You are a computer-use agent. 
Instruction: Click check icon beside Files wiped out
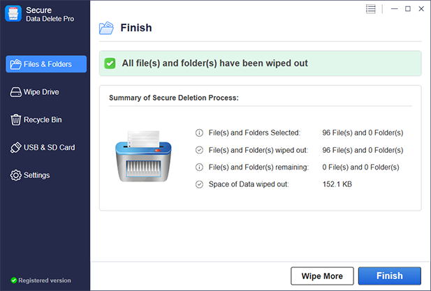click(199, 150)
